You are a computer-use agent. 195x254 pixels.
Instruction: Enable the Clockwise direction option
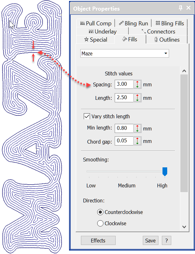click(100, 223)
